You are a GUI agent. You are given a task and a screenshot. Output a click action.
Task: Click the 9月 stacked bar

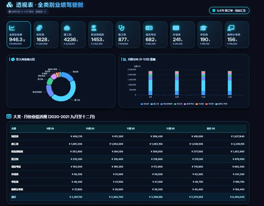(x=150, y=83)
